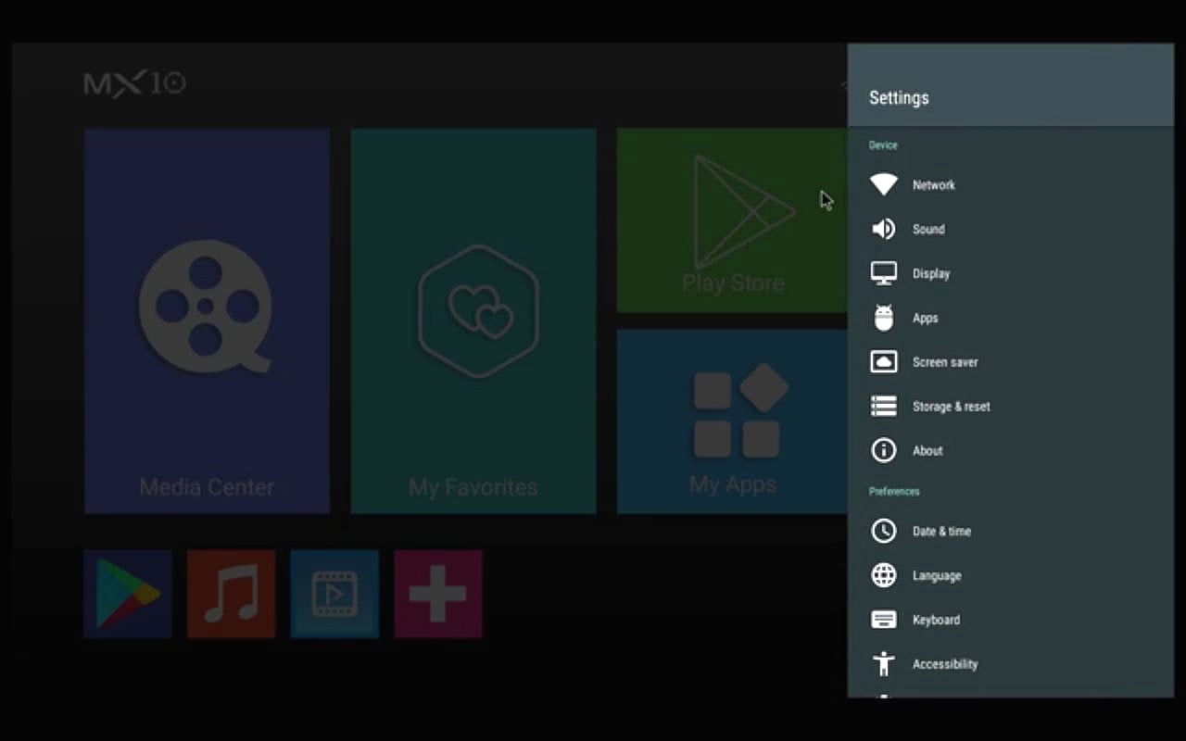Open Storage & reset settings

[x=1010, y=407]
